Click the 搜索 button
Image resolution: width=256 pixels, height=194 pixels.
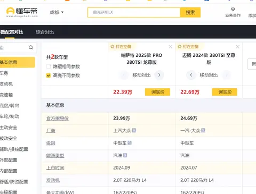pos(190,12)
